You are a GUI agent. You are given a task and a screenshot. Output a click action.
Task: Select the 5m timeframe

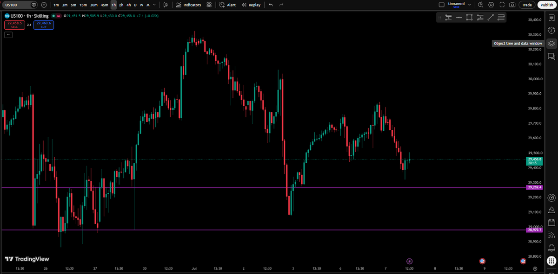[x=73, y=5]
